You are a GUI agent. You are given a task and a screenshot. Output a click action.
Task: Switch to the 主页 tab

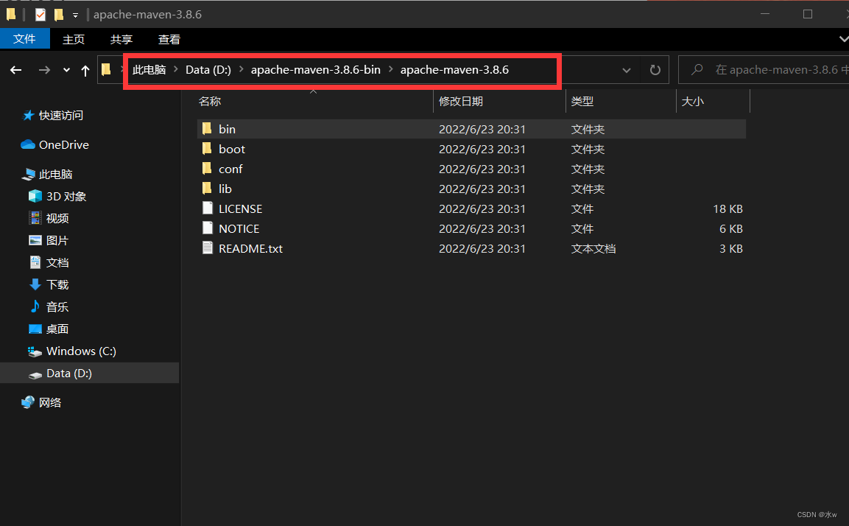(x=74, y=39)
